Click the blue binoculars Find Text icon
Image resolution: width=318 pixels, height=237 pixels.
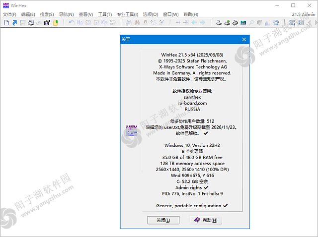click(129, 22)
